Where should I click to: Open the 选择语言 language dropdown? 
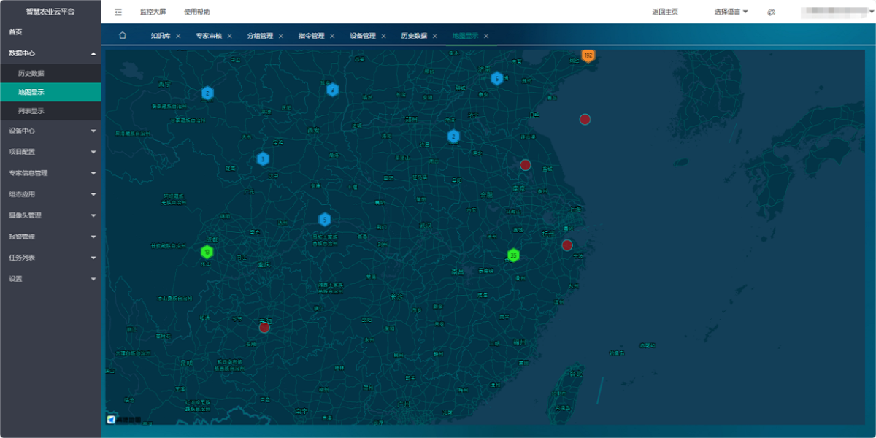[731, 12]
